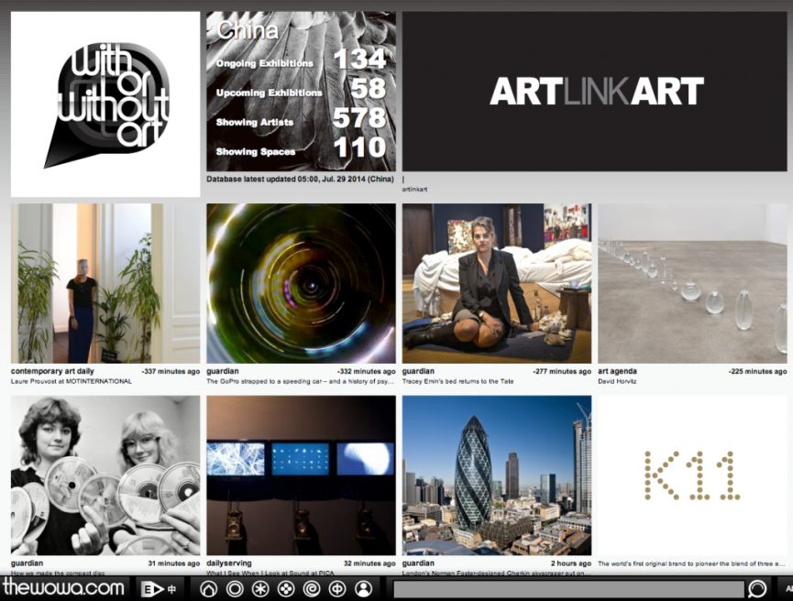Click the 'Upcoming Exhibitions' label

point(269,93)
